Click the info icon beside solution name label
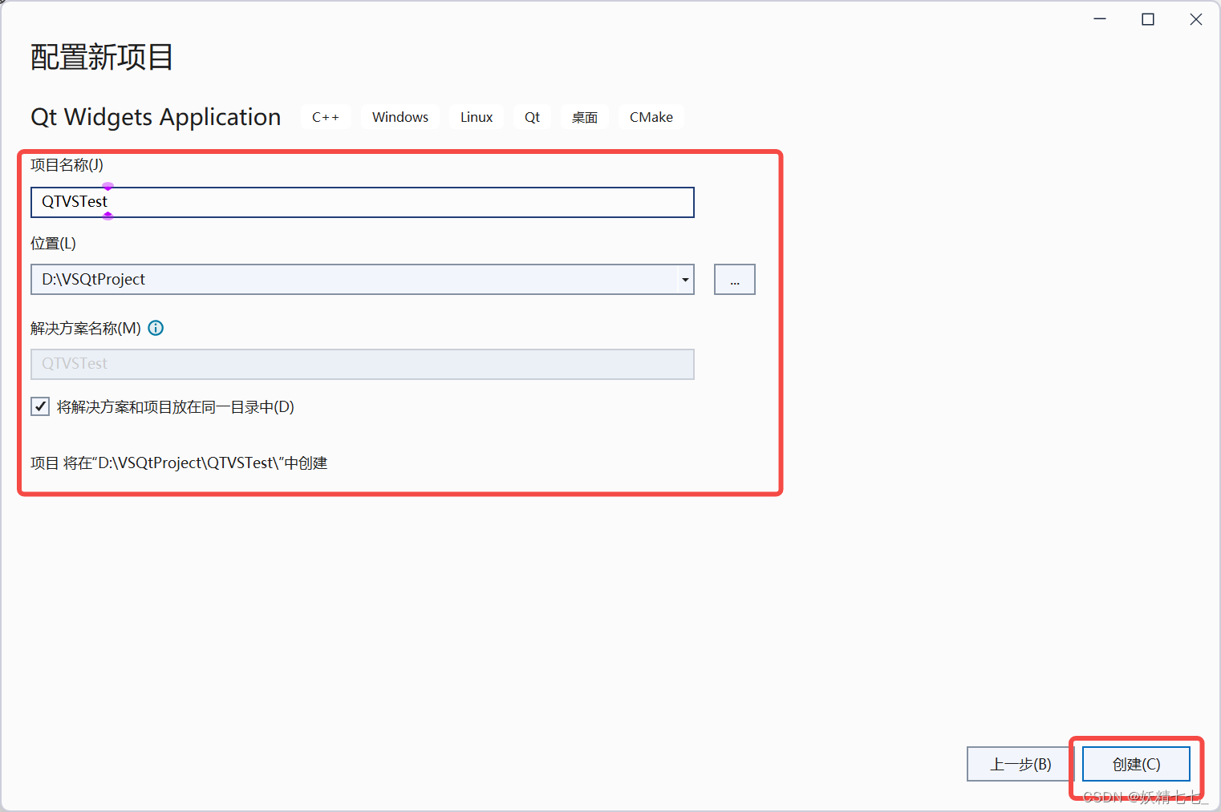This screenshot has height=812, width=1221. click(156, 328)
